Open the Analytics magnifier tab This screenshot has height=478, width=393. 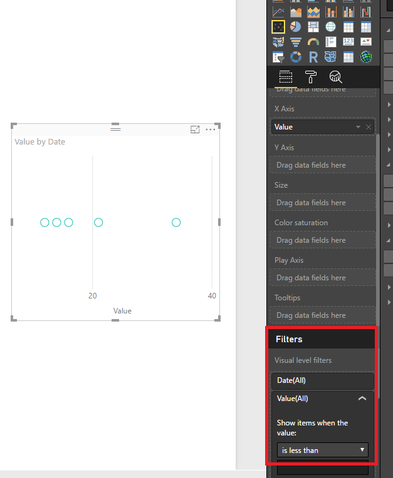pyautogui.click(x=335, y=77)
